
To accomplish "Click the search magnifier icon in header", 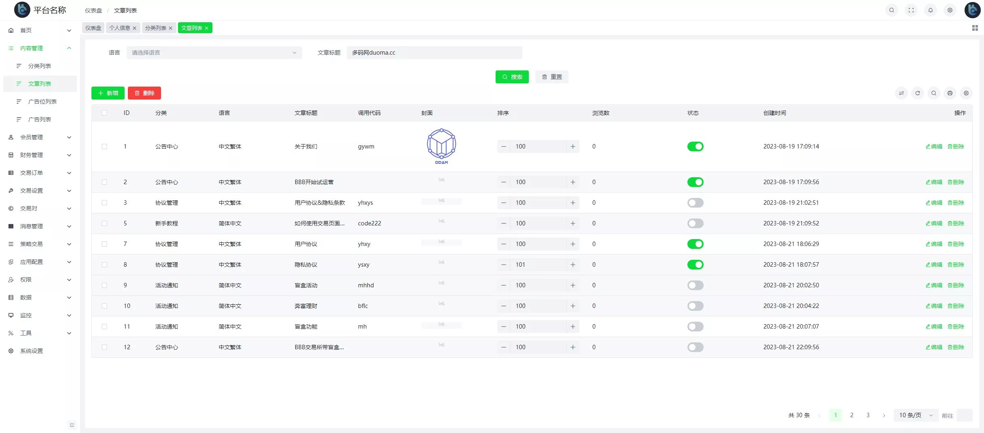I will 891,10.
